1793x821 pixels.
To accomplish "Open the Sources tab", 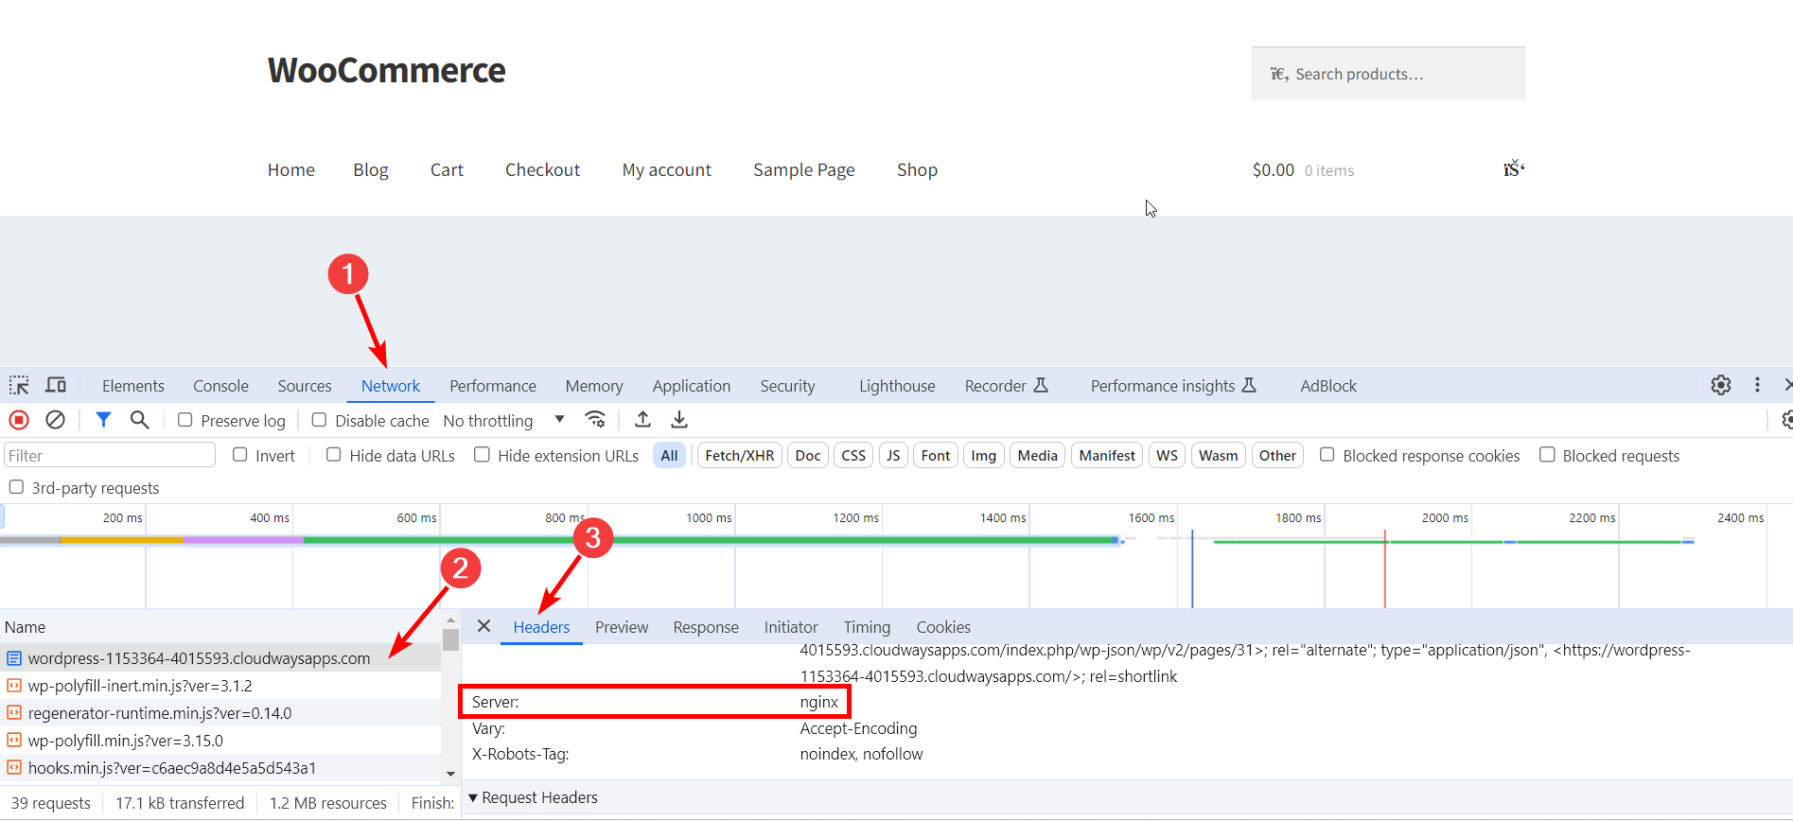I will point(305,386).
